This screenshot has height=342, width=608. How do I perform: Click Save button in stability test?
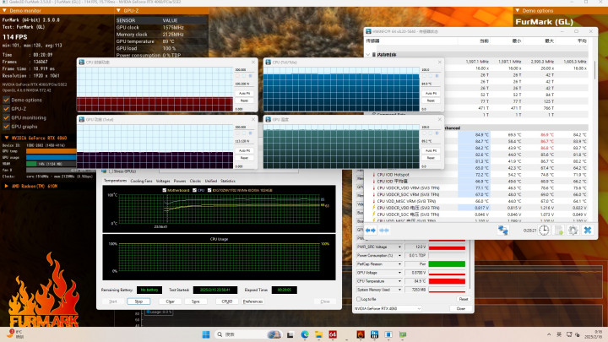coord(195,301)
